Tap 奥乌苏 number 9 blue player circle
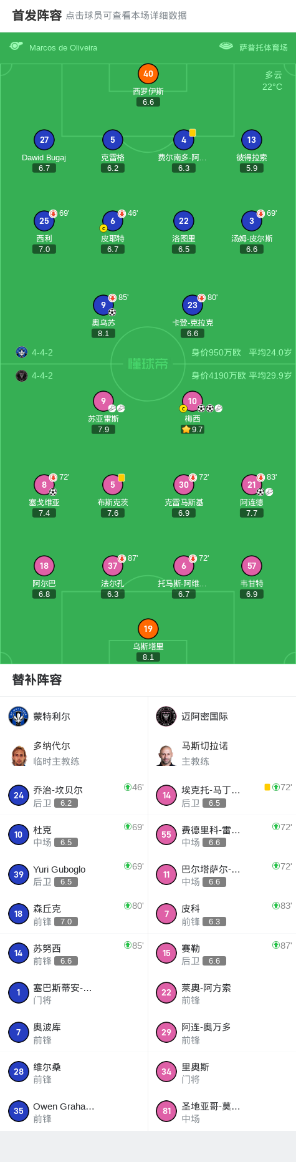The width and height of the screenshot is (296, 1162). click(x=103, y=305)
